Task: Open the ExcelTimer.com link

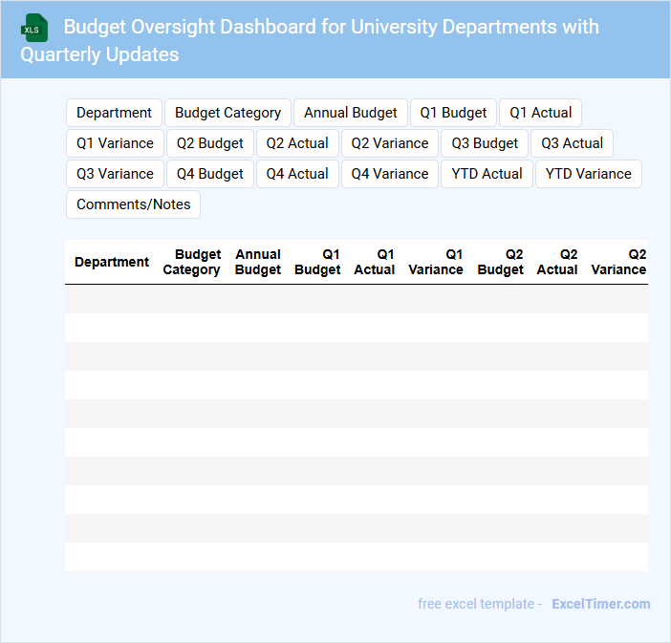Action: (x=600, y=604)
